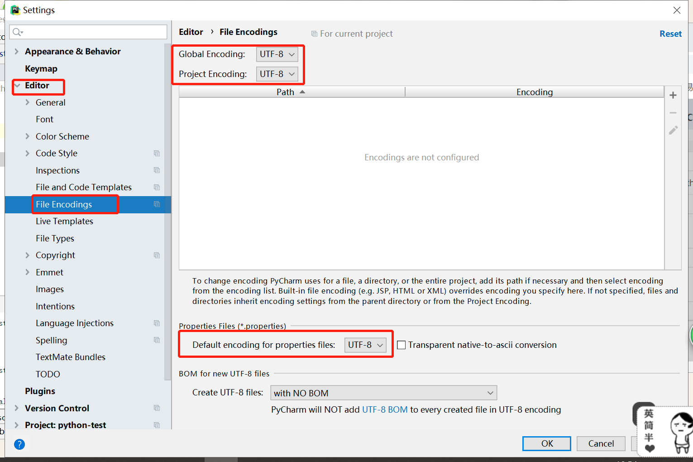The width and height of the screenshot is (693, 462).
Task: Open the Keymap settings page
Action: click(41, 69)
